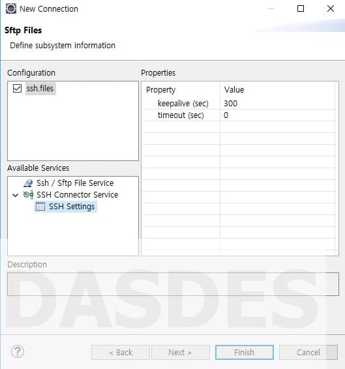Maximize the New Connection dialog
Viewport: 345px width, 369px height.
coord(301,8)
